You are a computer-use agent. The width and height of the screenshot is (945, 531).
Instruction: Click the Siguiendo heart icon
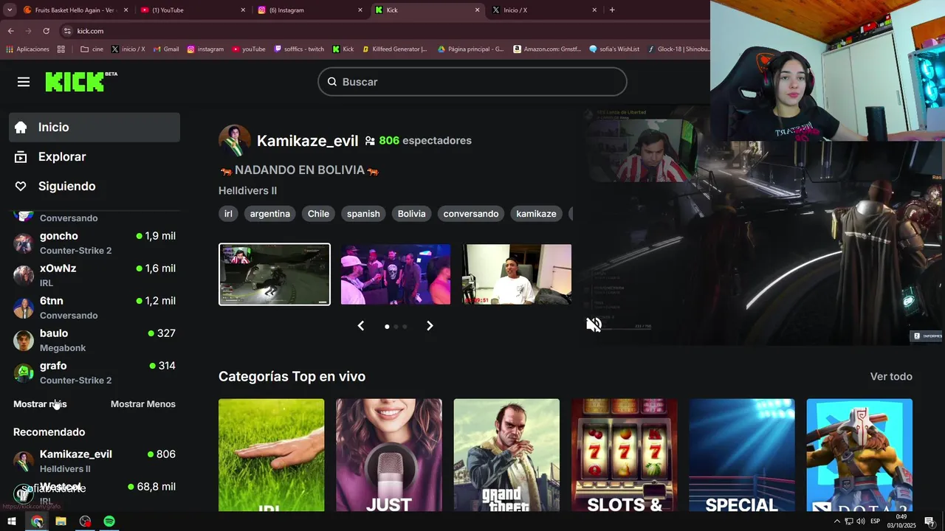pos(21,186)
